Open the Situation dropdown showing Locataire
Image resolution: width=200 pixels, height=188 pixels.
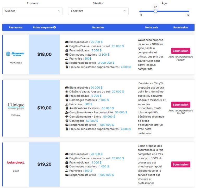(x=98, y=11)
